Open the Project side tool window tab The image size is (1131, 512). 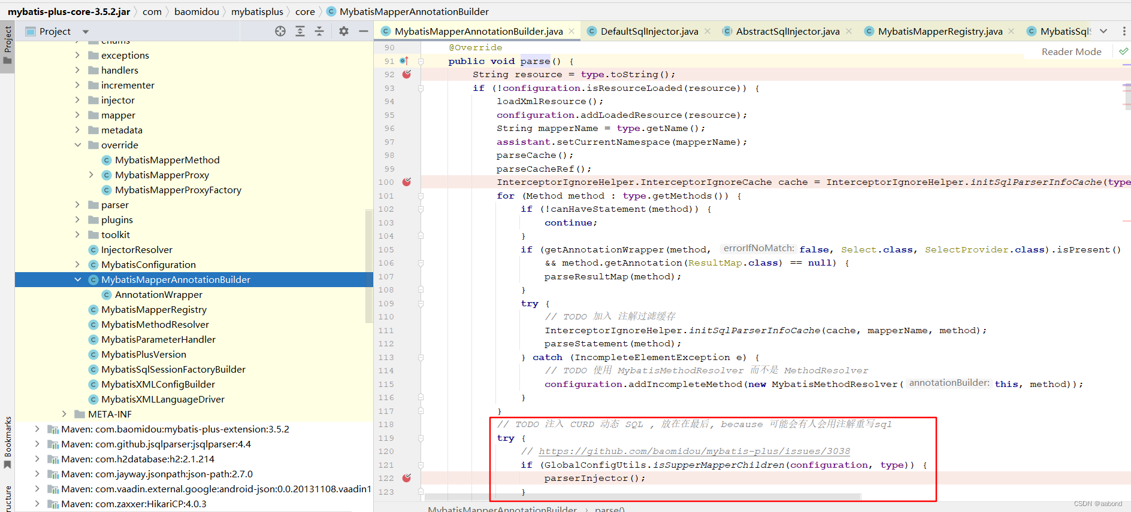tap(7, 47)
